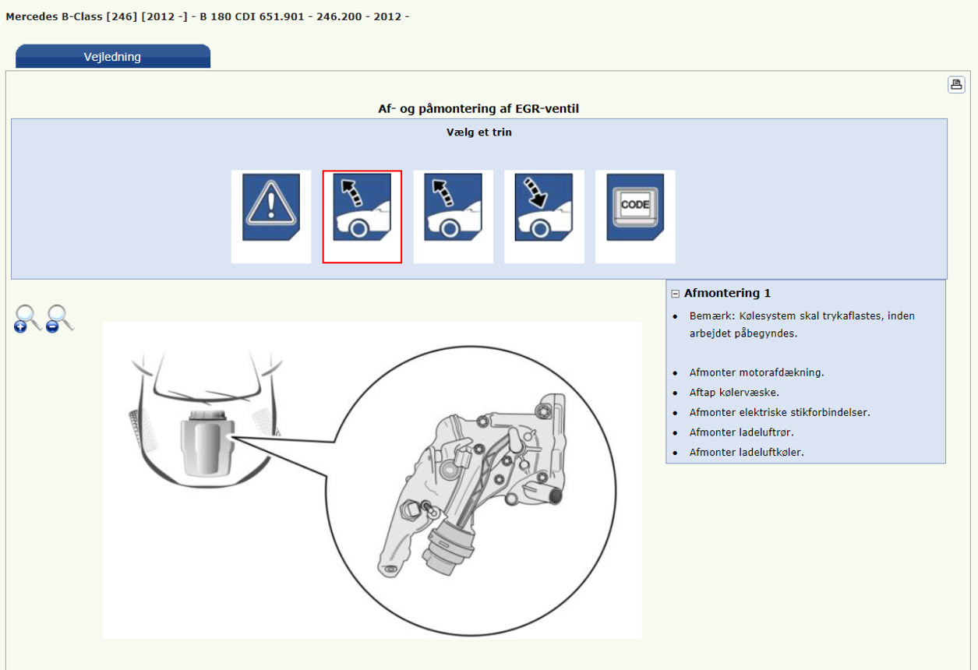Select the 'Afmonter motorafdækning' instruction

[x=756, y=372]
